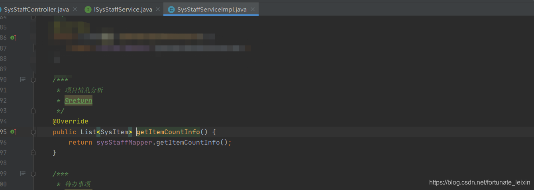534x190 pixels.
Task: Toggle rendered doc view icon at line 99
Action: 23,174
